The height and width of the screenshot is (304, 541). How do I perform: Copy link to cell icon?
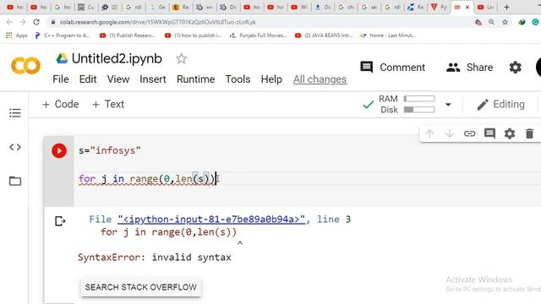tap(469, 133)
